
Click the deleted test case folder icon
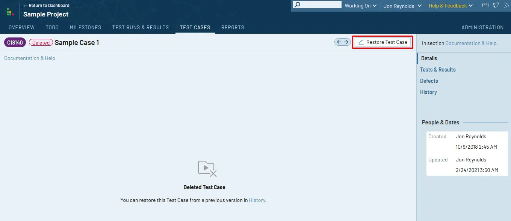coord(207,169)
